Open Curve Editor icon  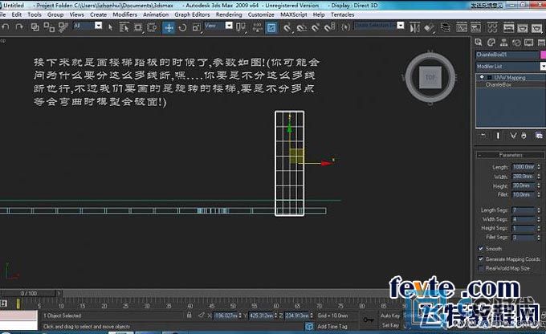click(x=462, y=27)
